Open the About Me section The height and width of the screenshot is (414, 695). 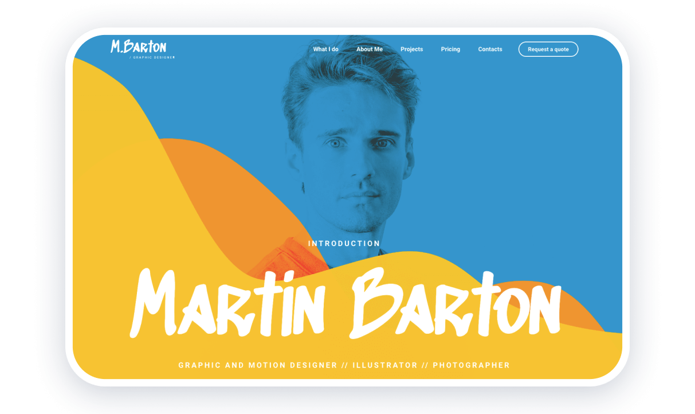[x=369, y=49]
